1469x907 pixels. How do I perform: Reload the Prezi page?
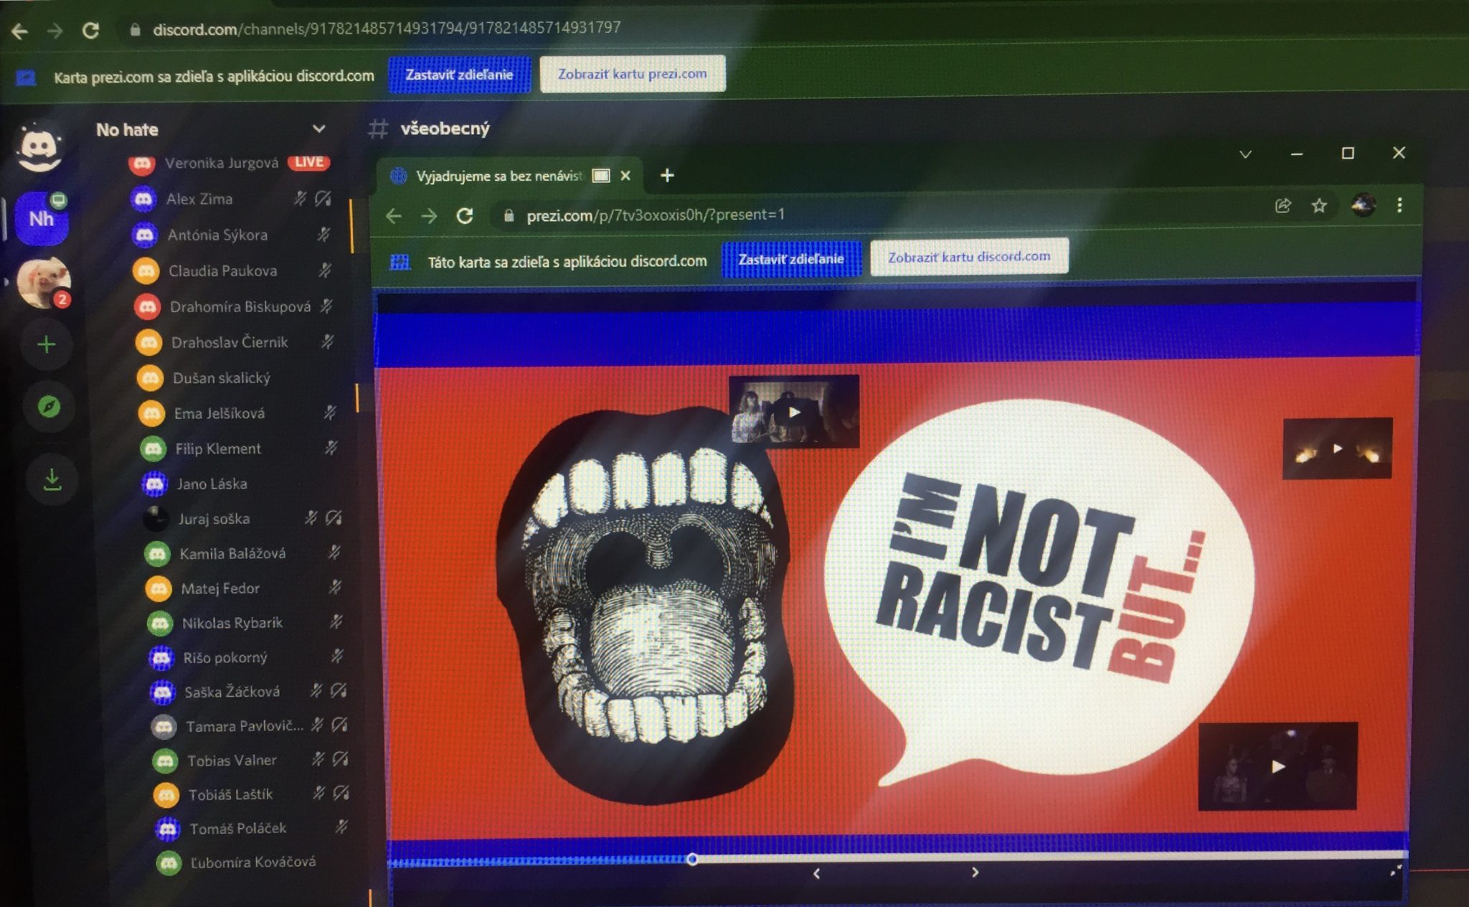click(465, 216)
